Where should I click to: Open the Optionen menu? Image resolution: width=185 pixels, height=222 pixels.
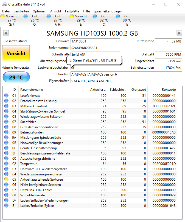(x=40, y=11)
